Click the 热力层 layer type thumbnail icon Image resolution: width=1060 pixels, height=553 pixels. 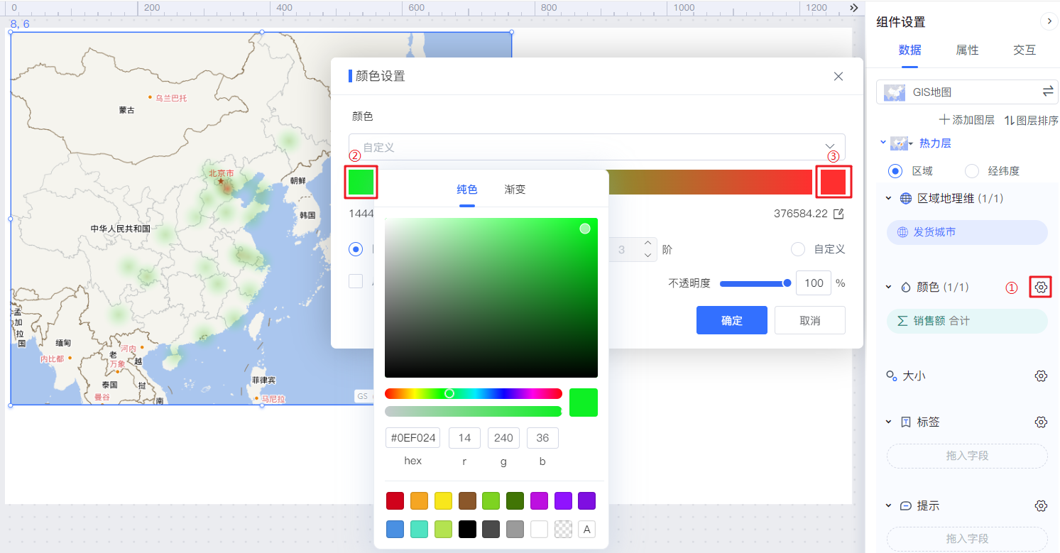899,143
